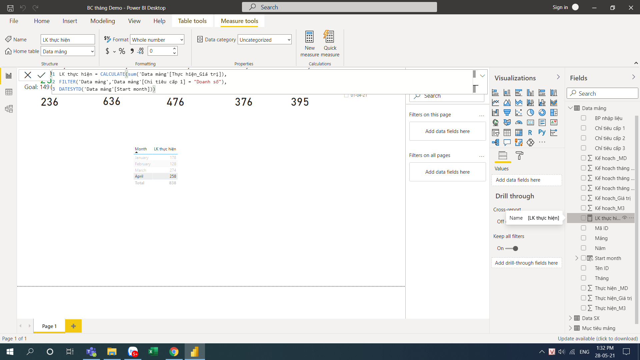Add a gauge visual
The image size is (640, 360).
[519, 123]
